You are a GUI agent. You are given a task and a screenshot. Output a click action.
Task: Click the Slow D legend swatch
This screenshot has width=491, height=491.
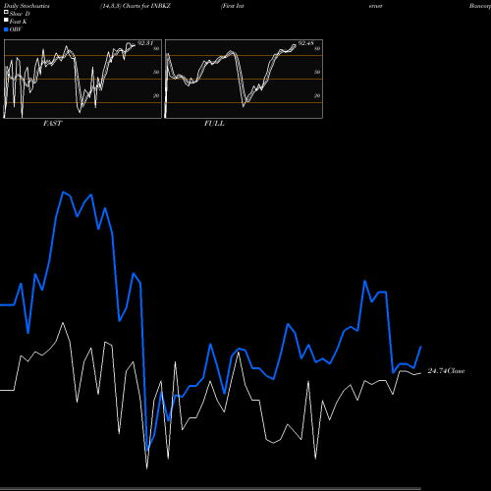pos(6,12)
